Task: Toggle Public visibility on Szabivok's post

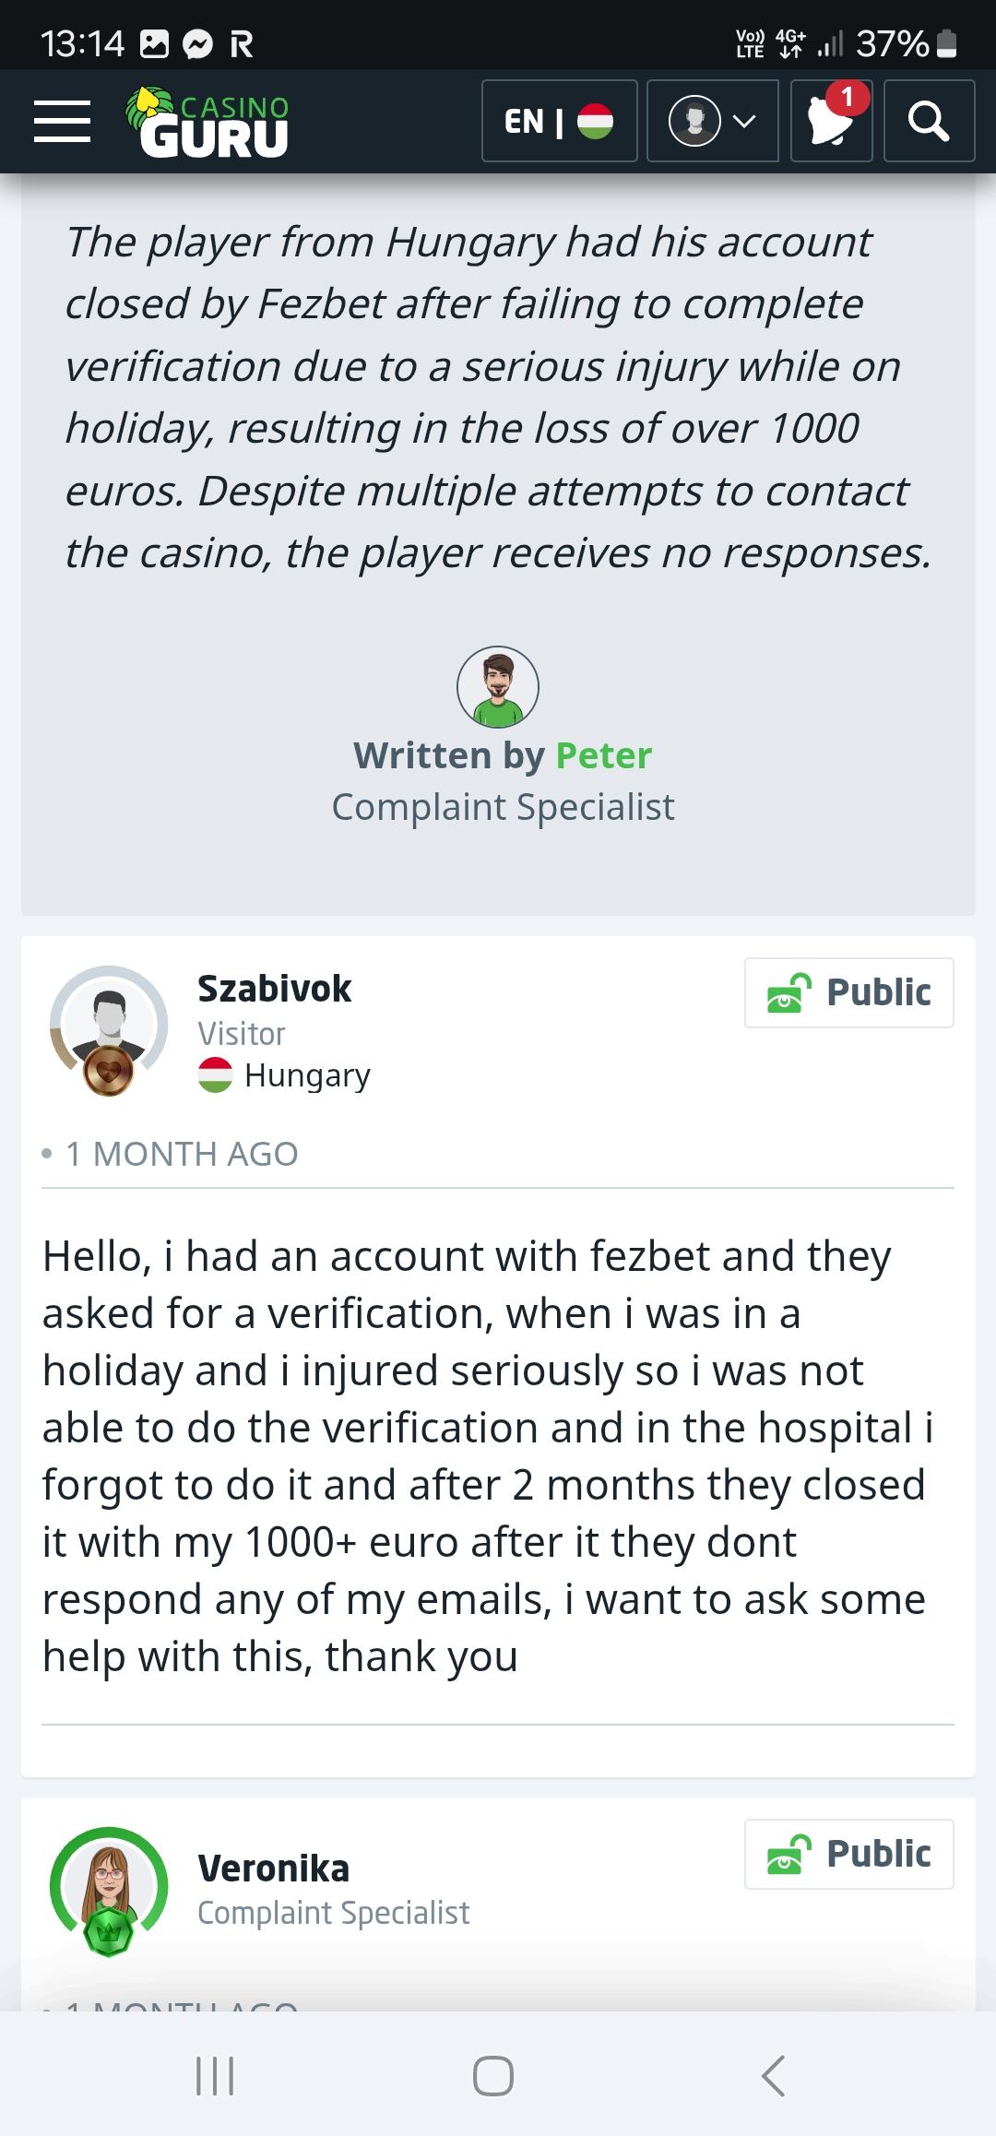Action: (848, 992)
